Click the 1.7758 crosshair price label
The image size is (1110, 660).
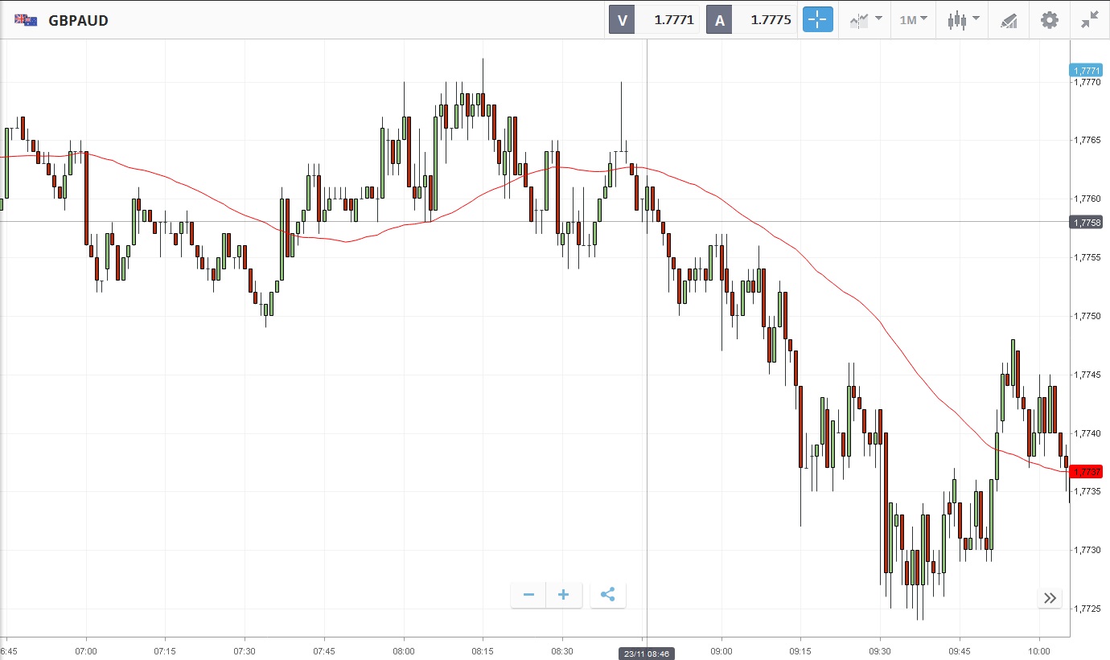pyautogui.click(x=1086, y=222)
